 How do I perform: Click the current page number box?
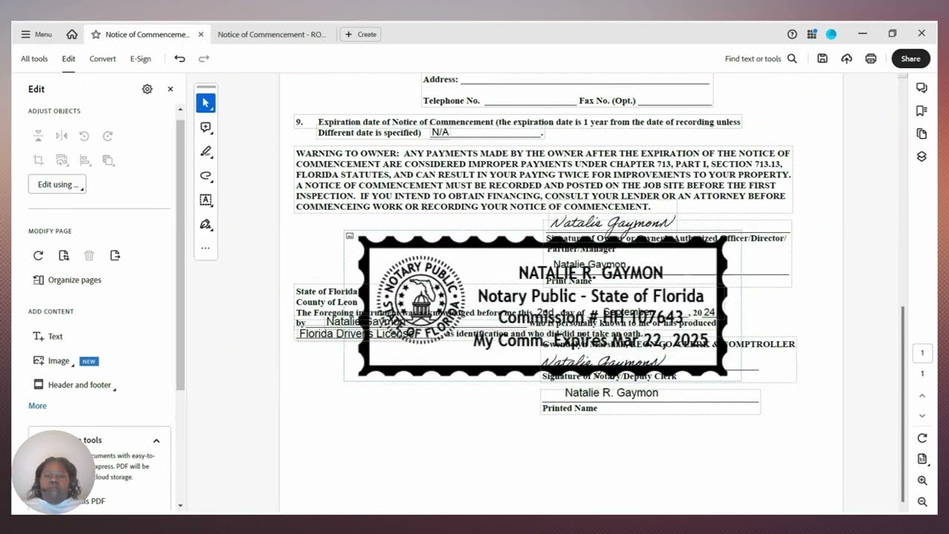click(x=922, y=353)
